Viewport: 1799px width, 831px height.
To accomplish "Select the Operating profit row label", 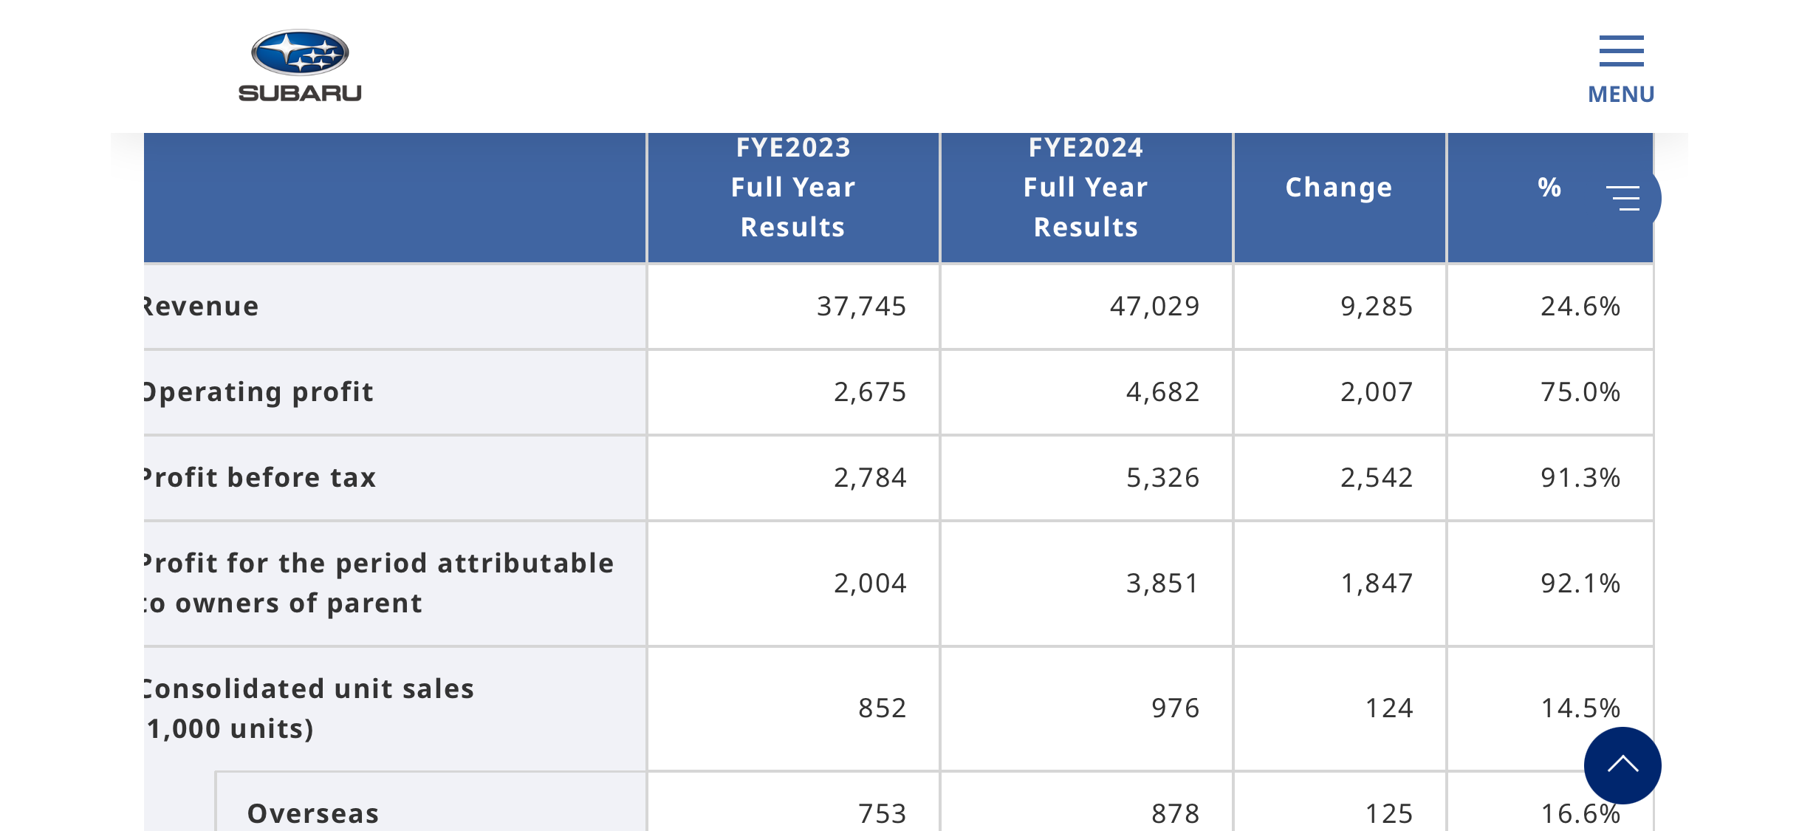I will 258,392.
